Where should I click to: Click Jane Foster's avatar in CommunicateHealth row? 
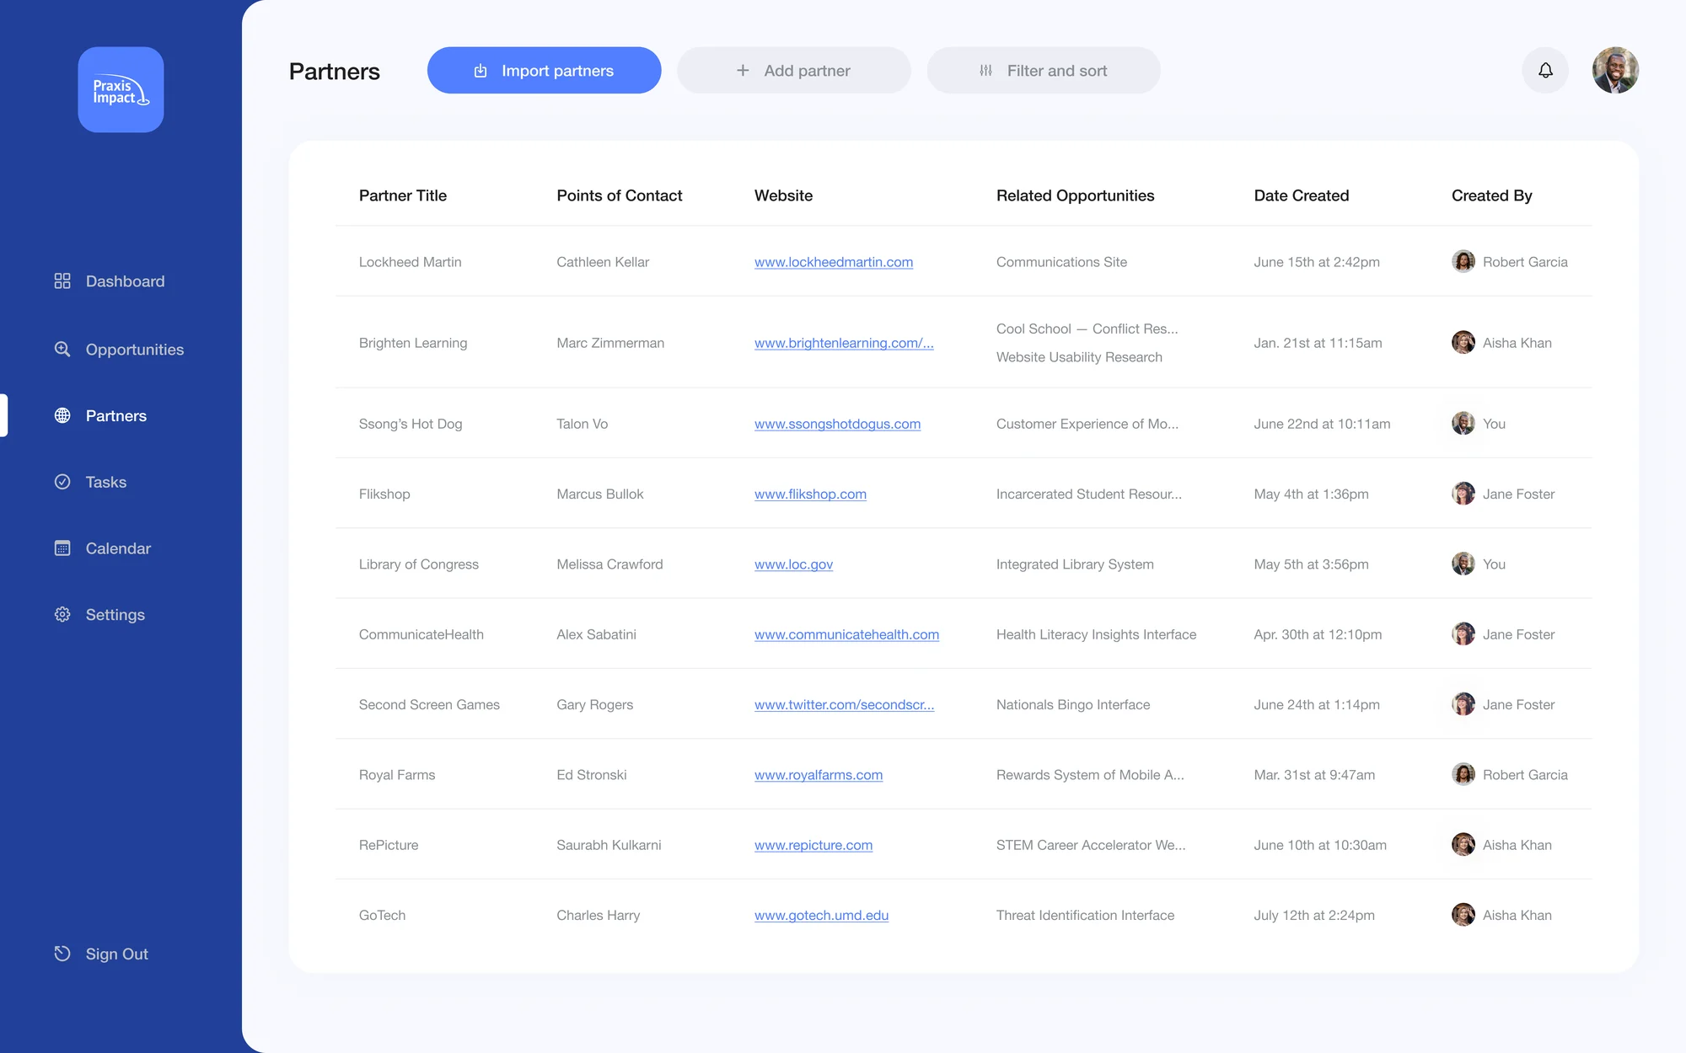(1463, 633)
